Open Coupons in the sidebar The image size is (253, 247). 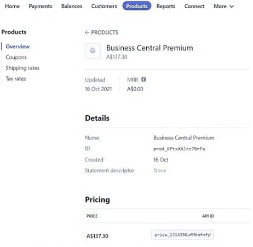coord(16,57)
